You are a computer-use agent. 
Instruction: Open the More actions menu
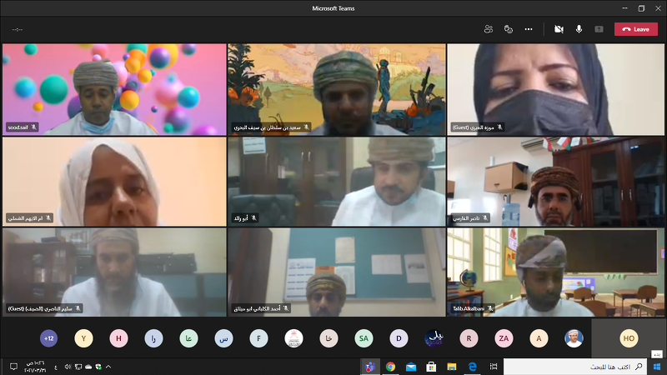(x=528, y=29)
